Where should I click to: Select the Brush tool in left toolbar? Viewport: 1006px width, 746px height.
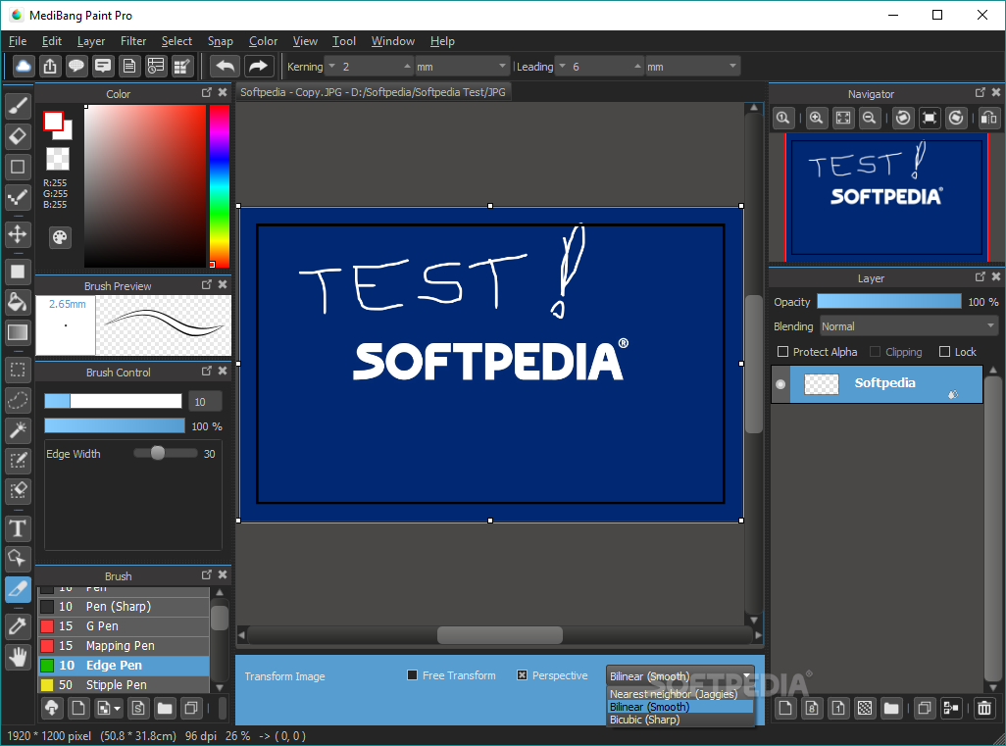click(18, 105)
